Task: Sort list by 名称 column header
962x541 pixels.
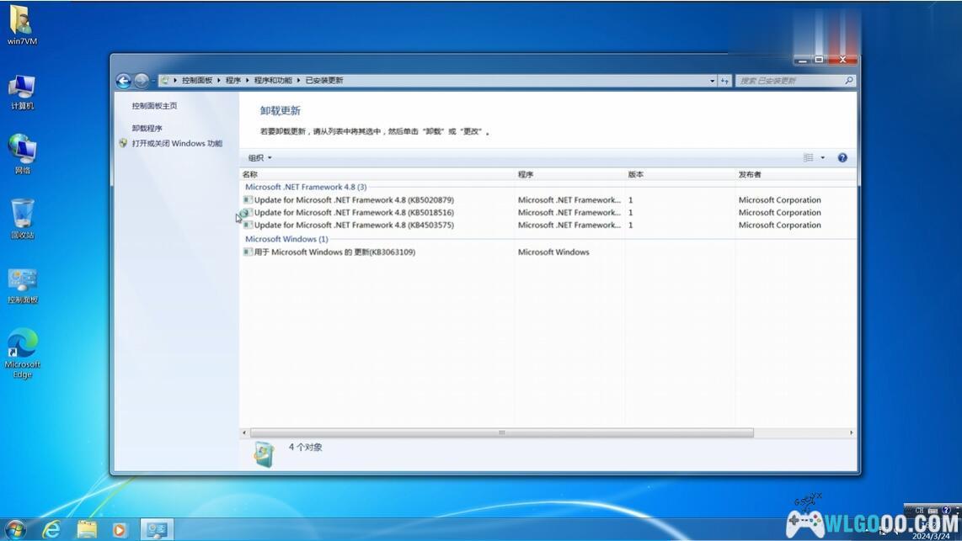Action: 250,174
